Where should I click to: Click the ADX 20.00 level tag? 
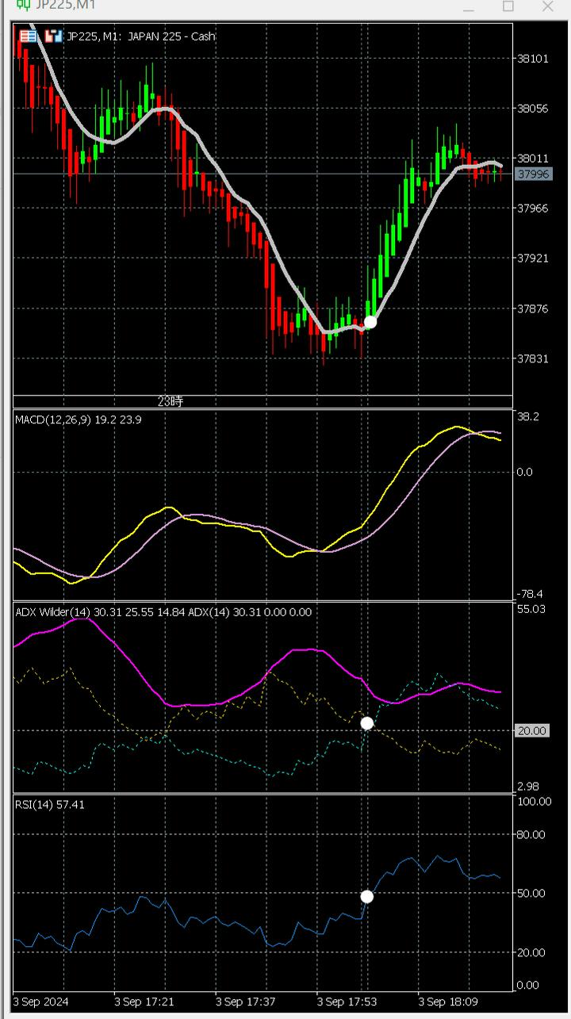point(531,730)
